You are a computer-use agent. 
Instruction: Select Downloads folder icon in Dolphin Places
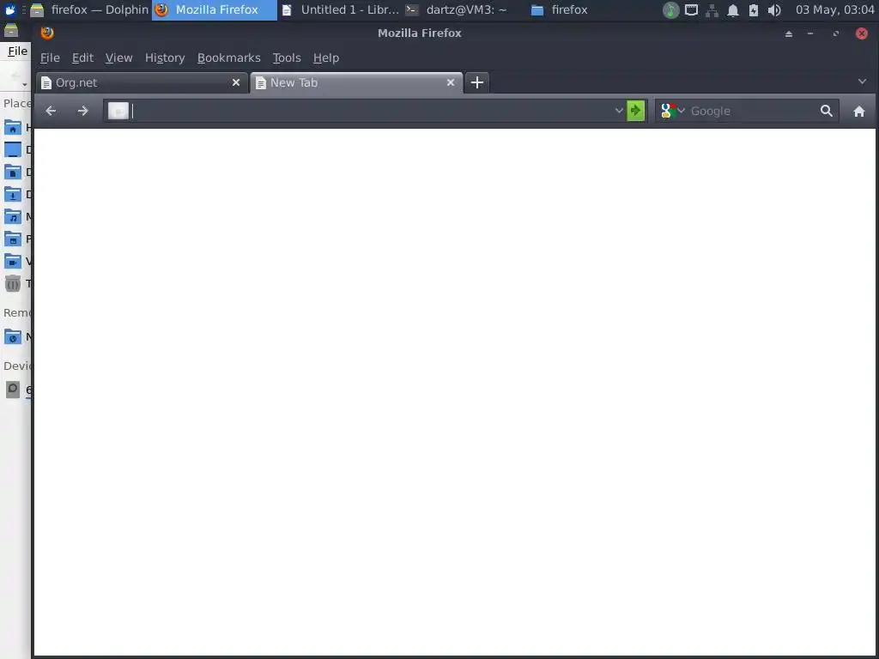tap(12, 195)
